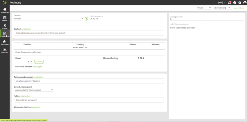Click the Fußtext text box
Image resolution: width=247 pixels, height=122 pixels.
(89, 100)
